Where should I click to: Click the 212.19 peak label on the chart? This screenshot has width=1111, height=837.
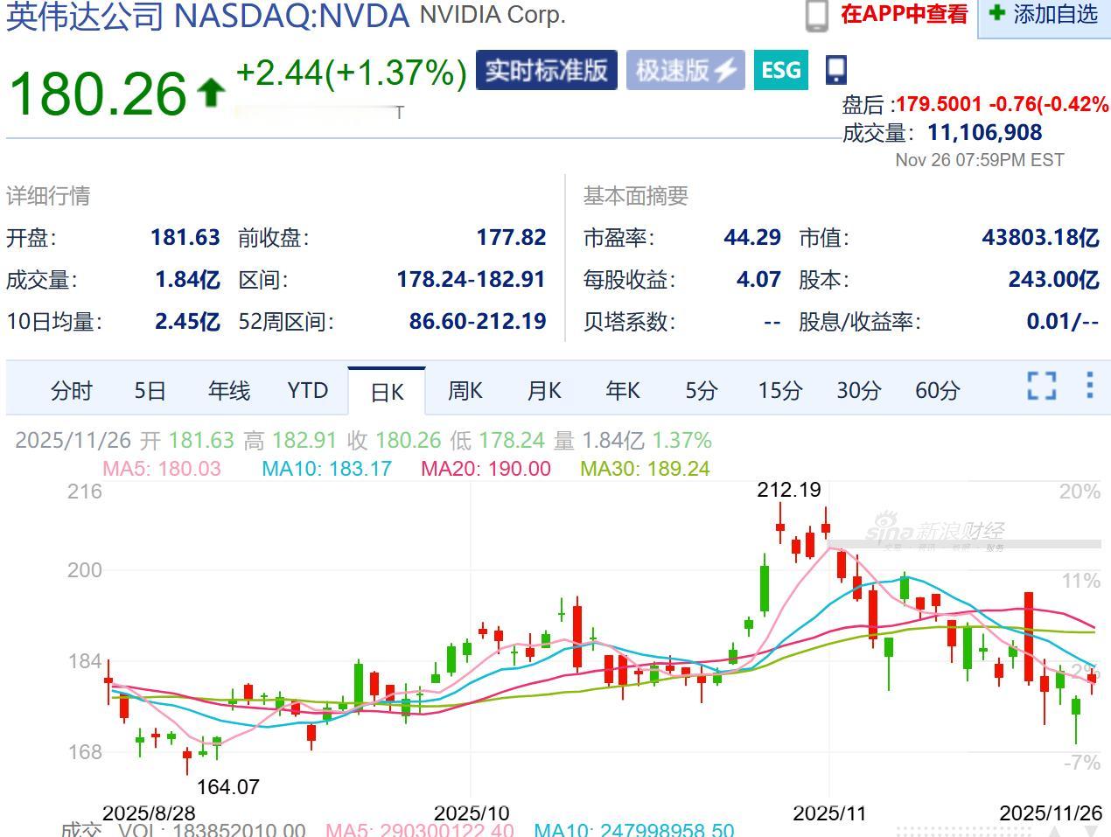pos(790,490)
